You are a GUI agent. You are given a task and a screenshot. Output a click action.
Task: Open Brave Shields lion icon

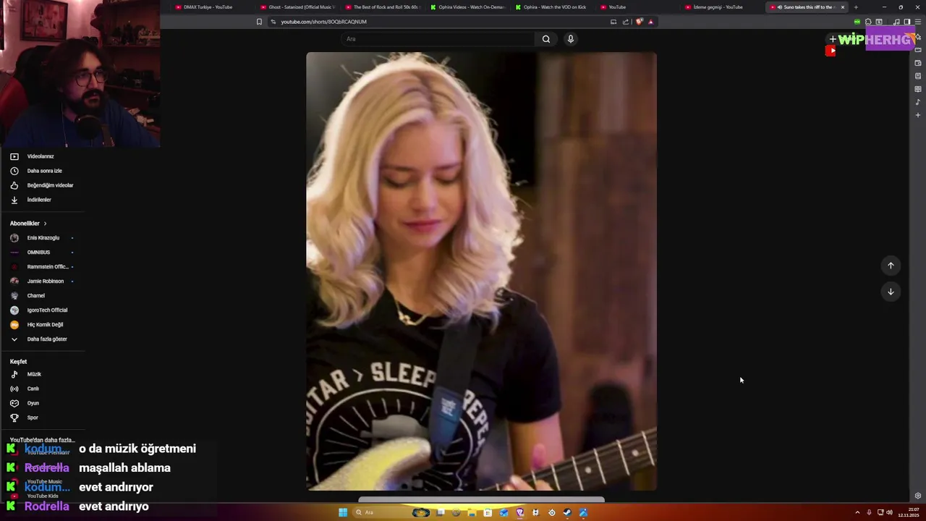639,22
